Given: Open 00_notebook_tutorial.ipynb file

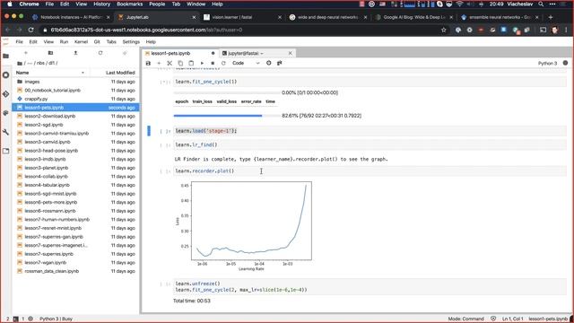Looking at the screenshot, I should [x=75, y=90].
